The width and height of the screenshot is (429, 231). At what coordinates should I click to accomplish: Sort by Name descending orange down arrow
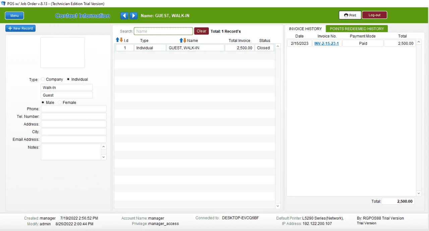click(x=185, y=40)
